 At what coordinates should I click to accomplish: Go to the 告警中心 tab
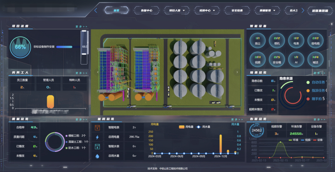[x=146, y=11]
